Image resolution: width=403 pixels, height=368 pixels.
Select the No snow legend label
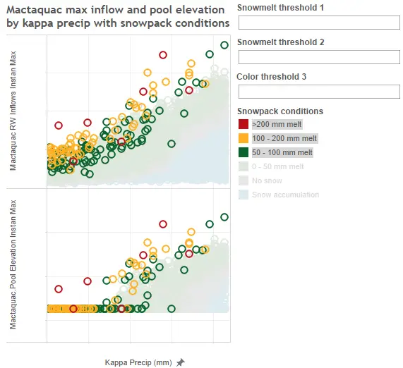click(267, 180)
